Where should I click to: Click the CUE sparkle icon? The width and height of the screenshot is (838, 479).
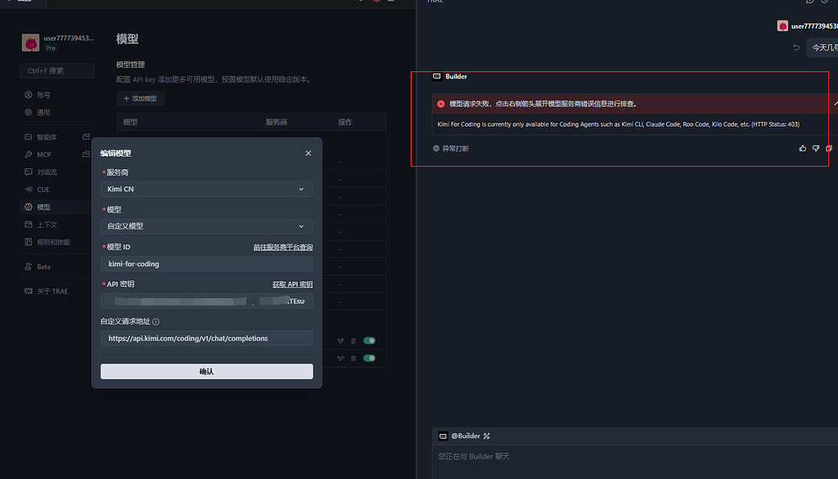tap(29, 190)
